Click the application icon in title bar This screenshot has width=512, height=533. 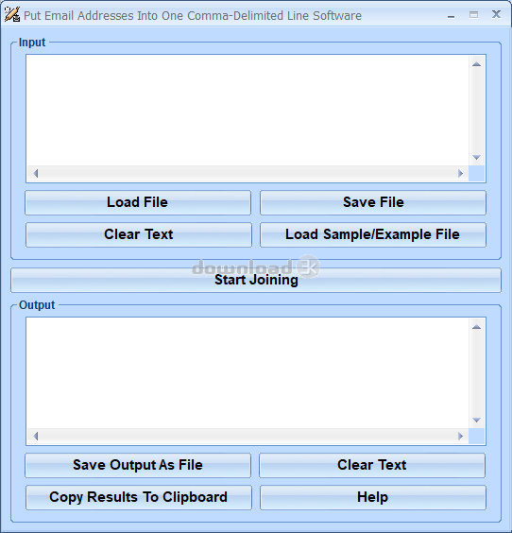click(x=12, y=14)
